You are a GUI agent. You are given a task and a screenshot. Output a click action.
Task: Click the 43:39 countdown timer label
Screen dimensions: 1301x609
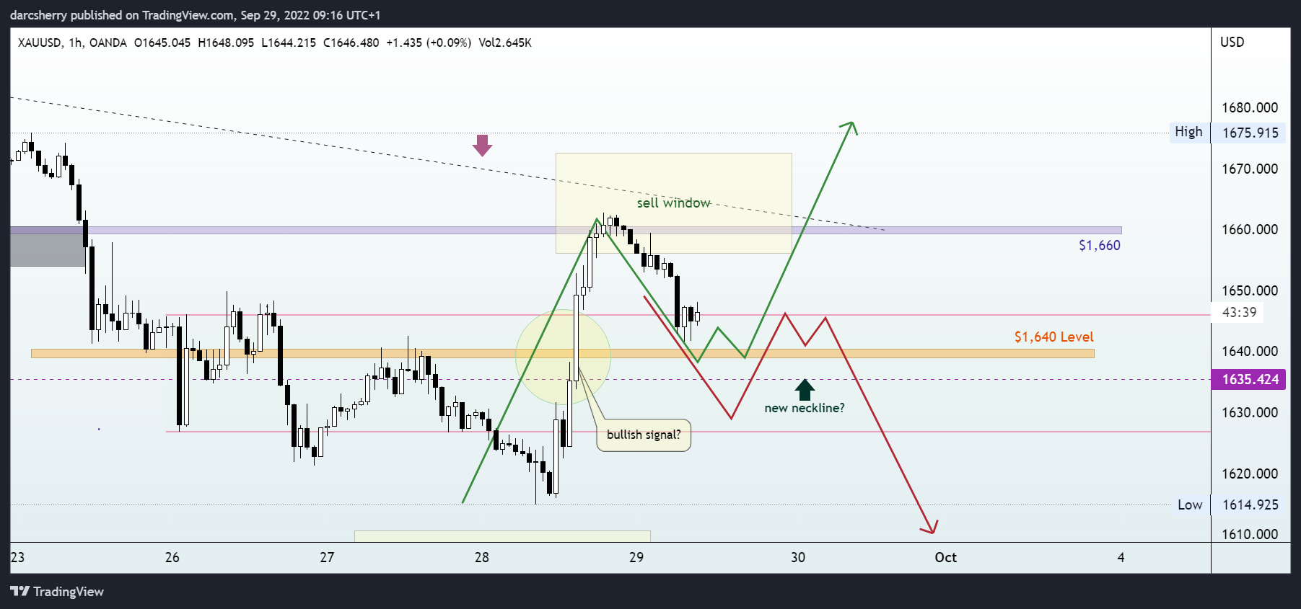(x=1239, y=312)
